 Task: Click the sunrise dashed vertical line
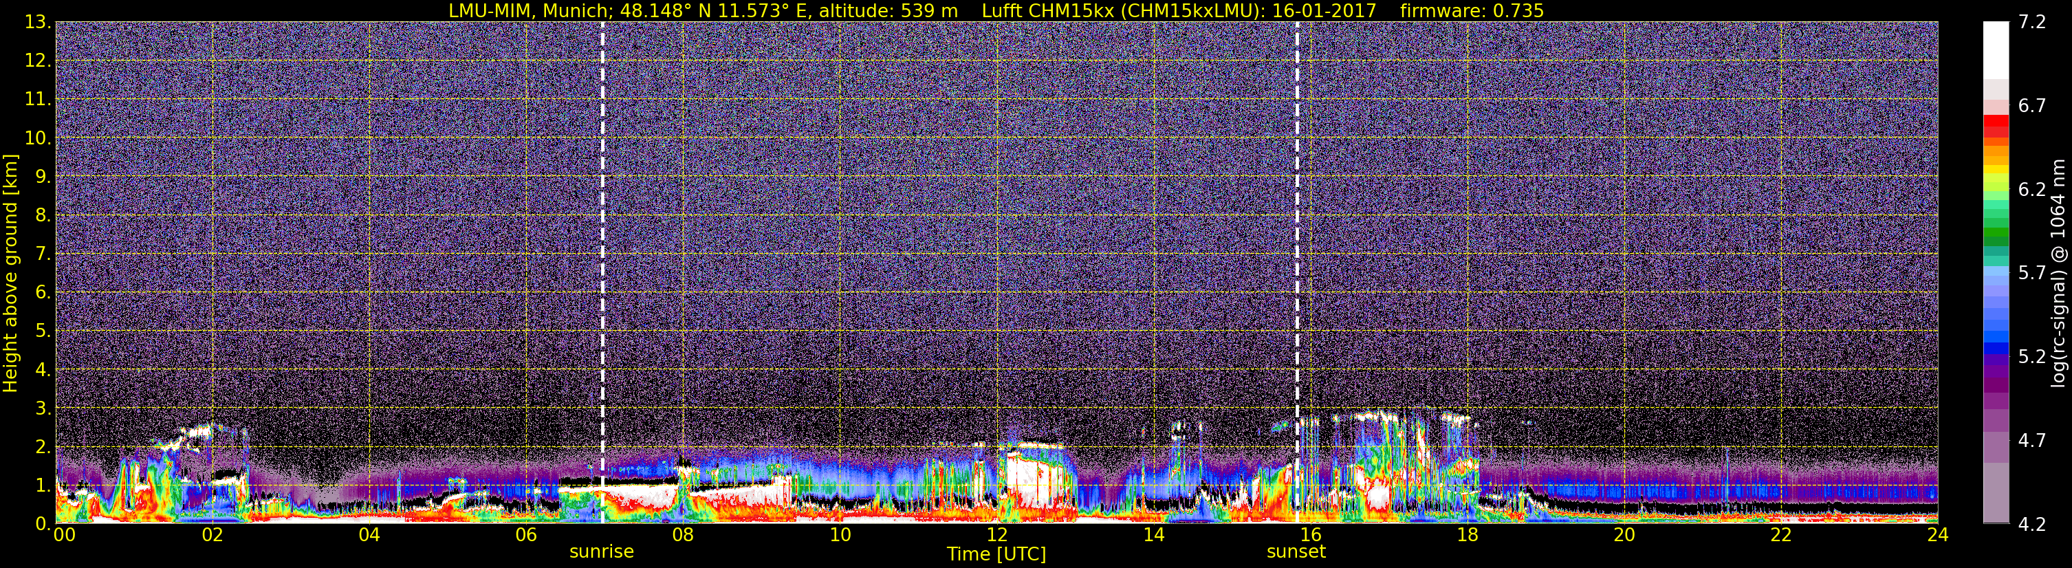(602, 273)
